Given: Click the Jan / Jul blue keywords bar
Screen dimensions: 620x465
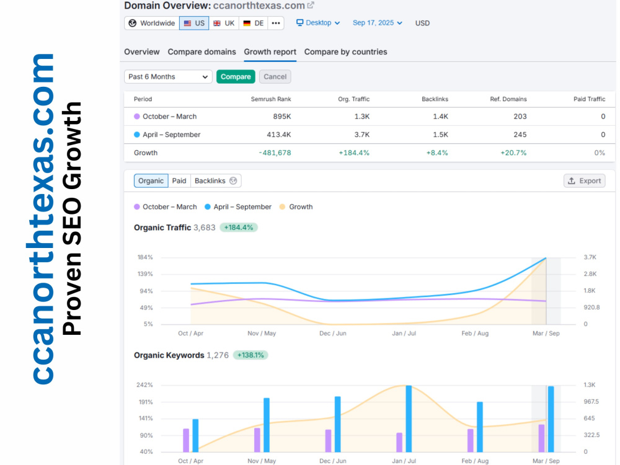Looking at the screenshot, I should coord(409,418).
